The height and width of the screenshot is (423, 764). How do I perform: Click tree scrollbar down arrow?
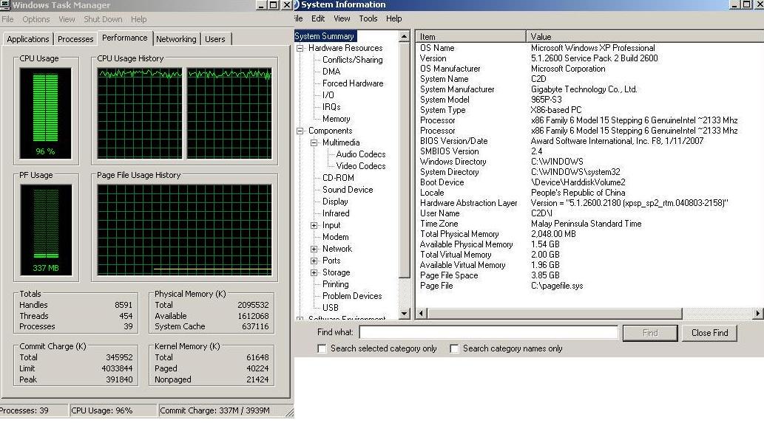[x=404, y=314]
